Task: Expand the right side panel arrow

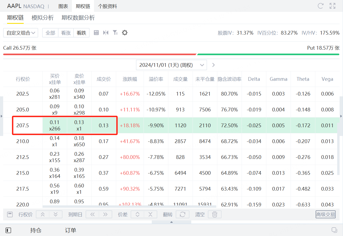Action: pos(341,116)
